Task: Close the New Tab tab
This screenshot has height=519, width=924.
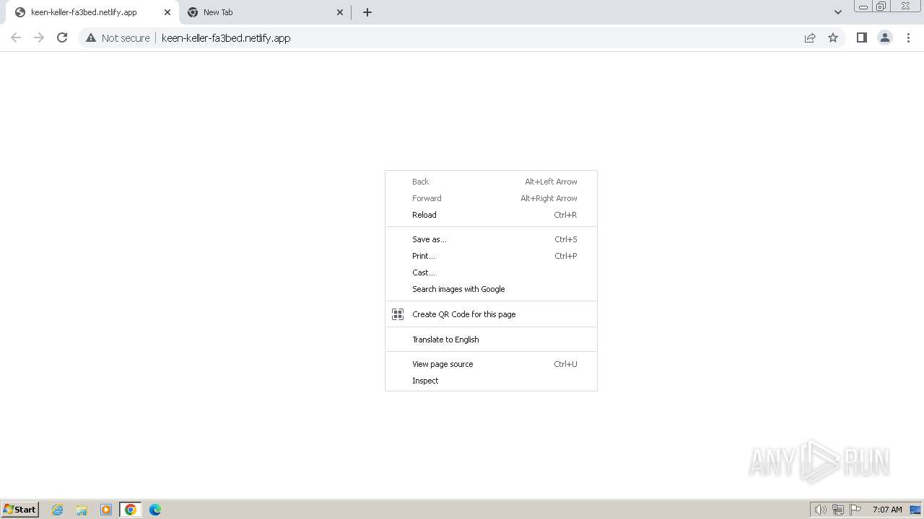Action: [x=340, y=12]
